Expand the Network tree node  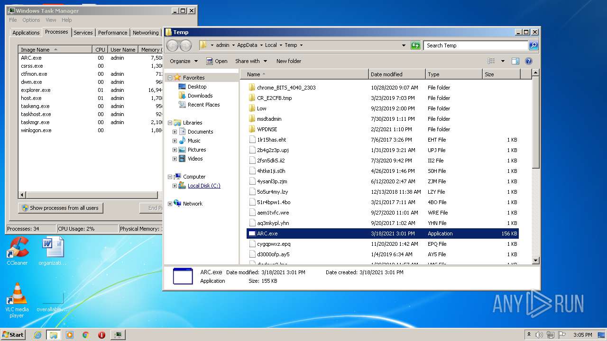click(x=170, y=204)
